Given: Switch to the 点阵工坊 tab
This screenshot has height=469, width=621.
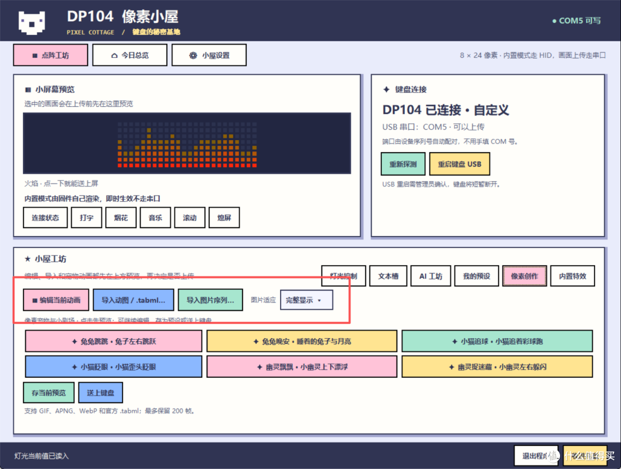Looking at the screenshot, I should [x=50, y=55].
